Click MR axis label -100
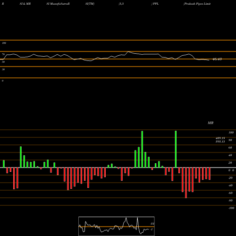 (x=231, y=208)
